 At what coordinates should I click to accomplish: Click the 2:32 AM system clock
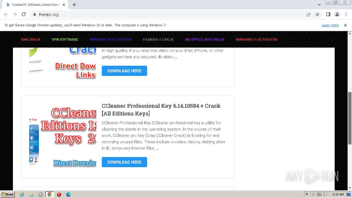[x=338, y=194]
